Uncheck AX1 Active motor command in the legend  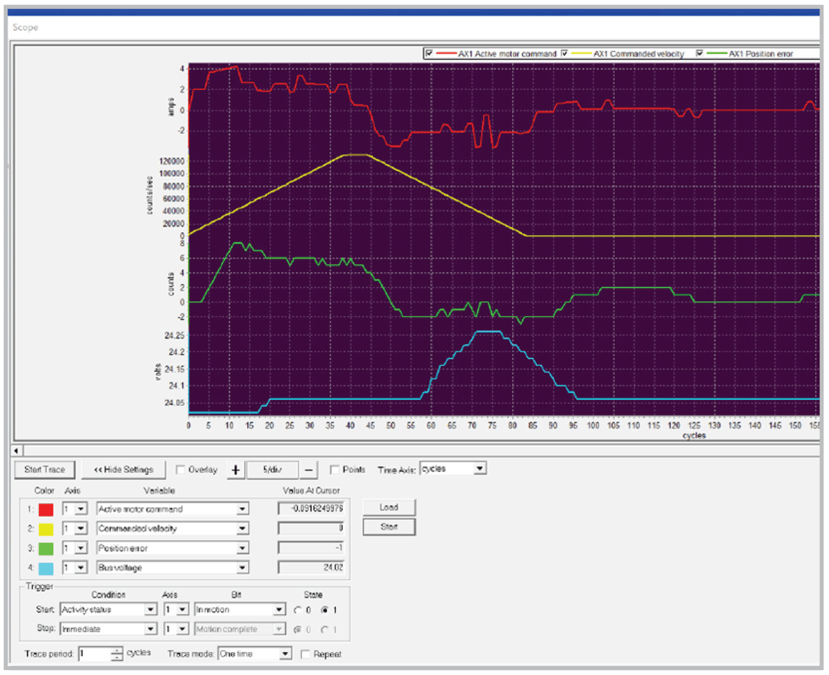(430, 53)
